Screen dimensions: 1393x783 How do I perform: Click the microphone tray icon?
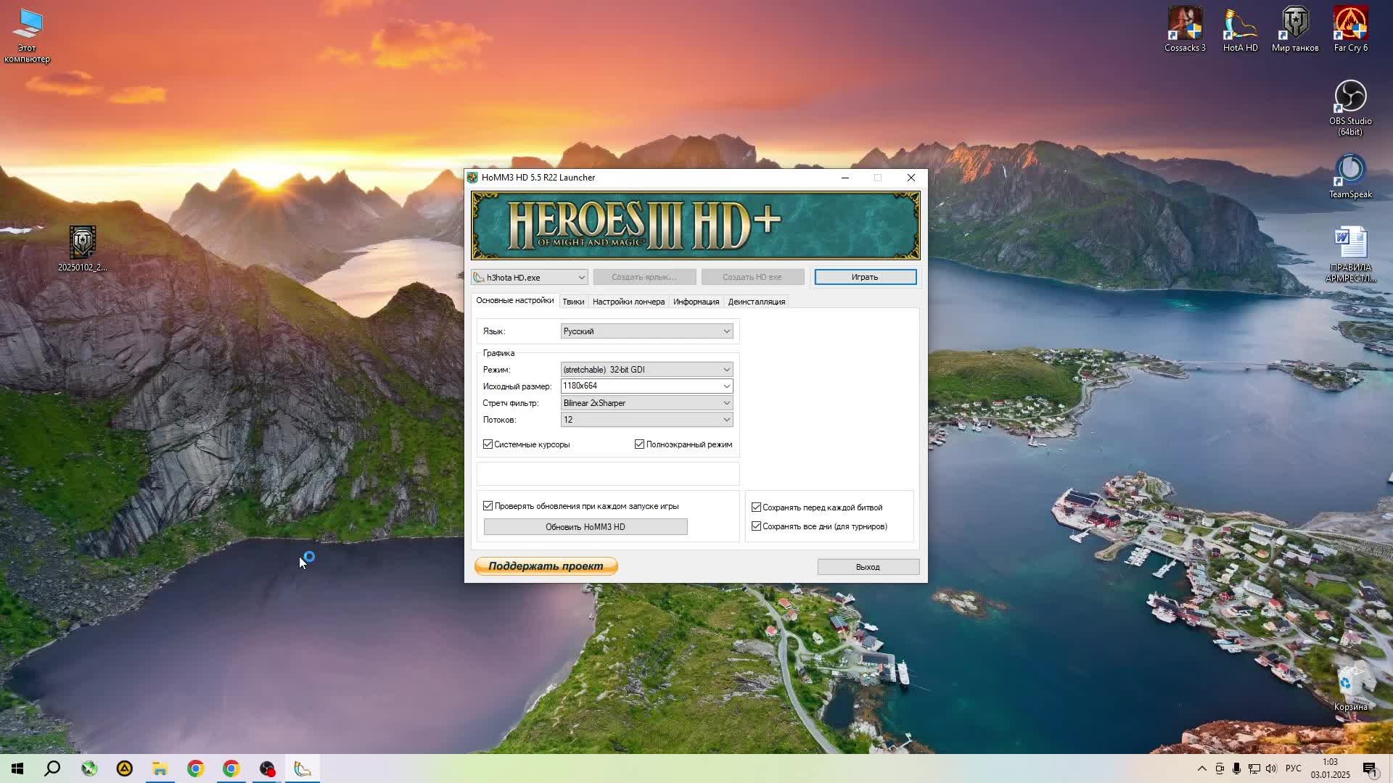(x=1236, y=768)
